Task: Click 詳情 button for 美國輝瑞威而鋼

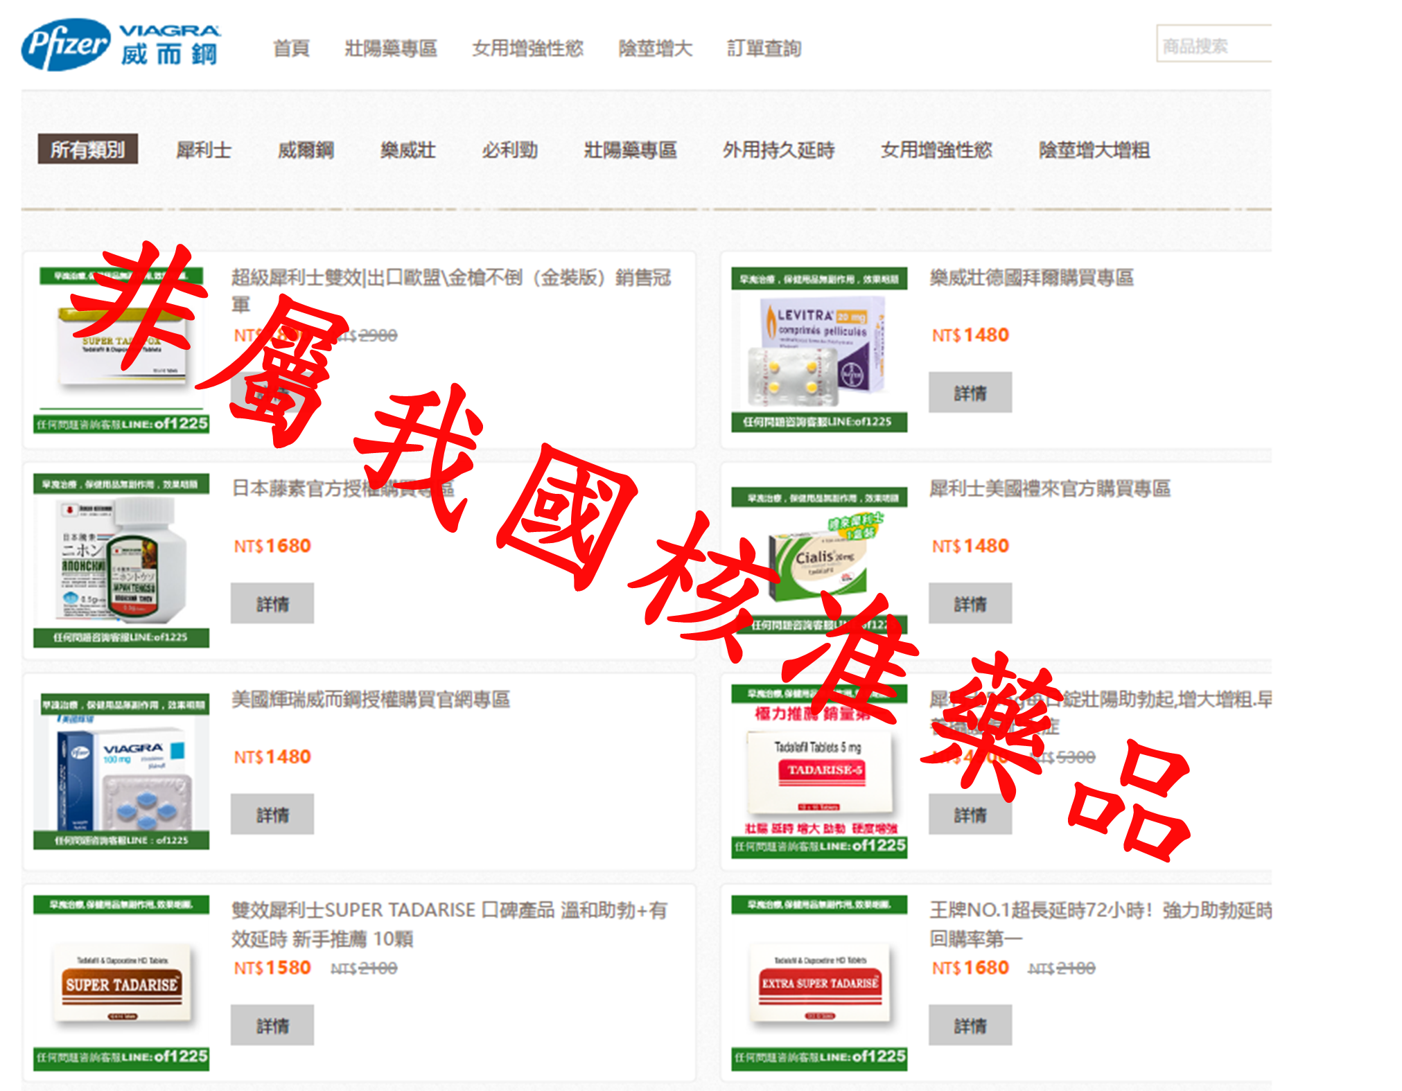Action: 272,815
